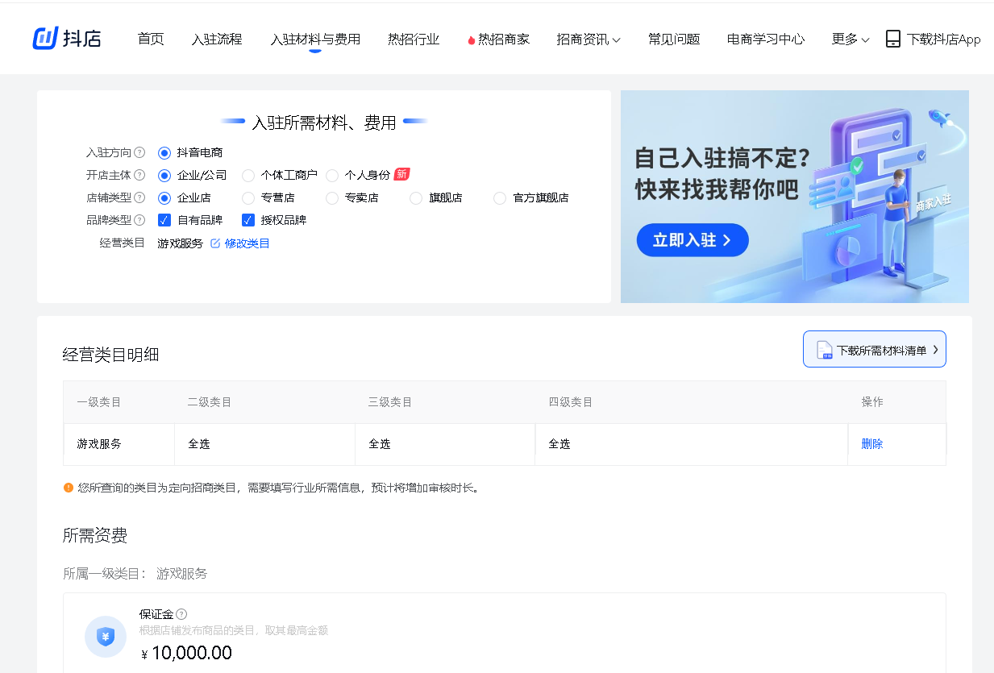This screenshot has width=994, height=673.
Task: Click the phone icon beside 下载抖店App
Action: 892,39
